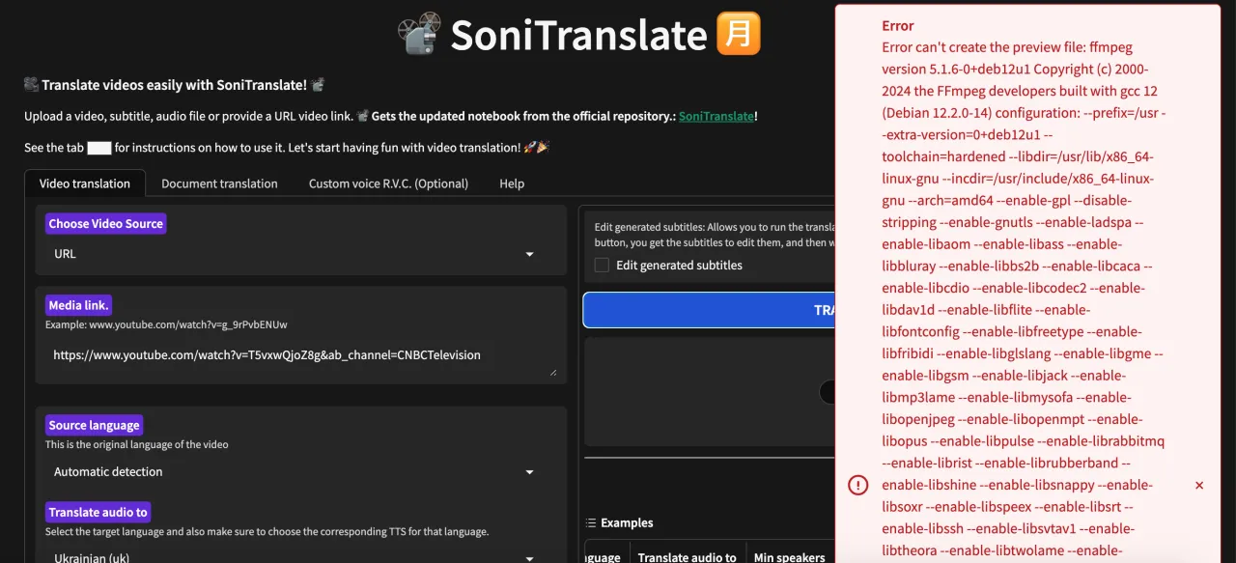Click the Translate audio to table header
Screen dimensions: 1236x563
coord(687,556)
